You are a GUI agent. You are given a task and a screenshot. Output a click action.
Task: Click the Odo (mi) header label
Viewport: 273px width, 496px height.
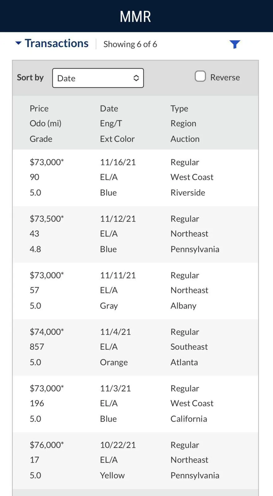click(x=45, y=123)
